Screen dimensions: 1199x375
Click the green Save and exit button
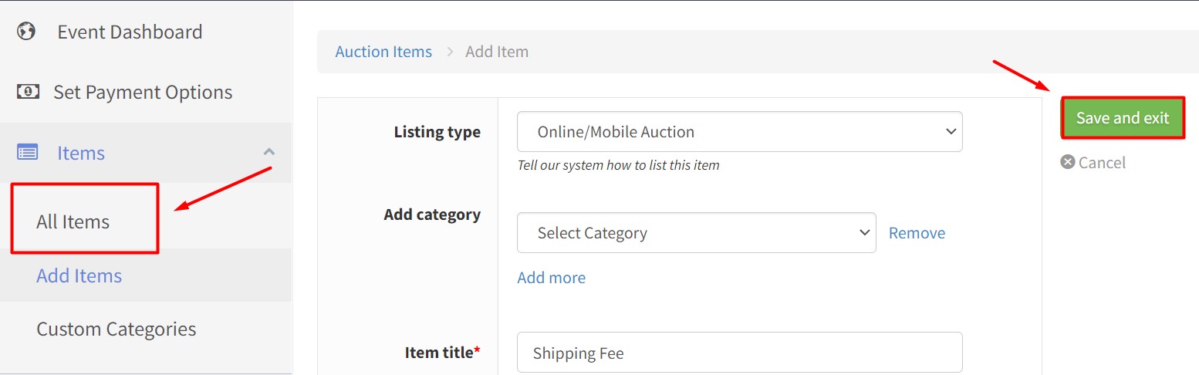point(1123,118)
